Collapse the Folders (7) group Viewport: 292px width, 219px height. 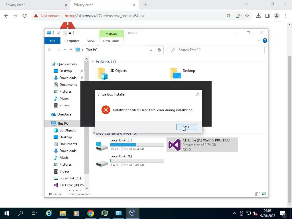[x=93, y=62]
